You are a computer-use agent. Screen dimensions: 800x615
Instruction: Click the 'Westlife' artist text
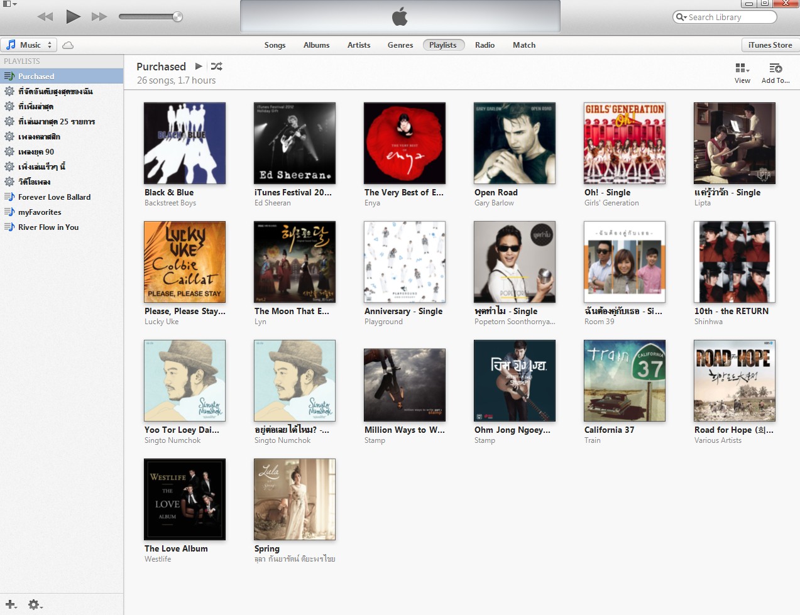[x=158, y=559]
